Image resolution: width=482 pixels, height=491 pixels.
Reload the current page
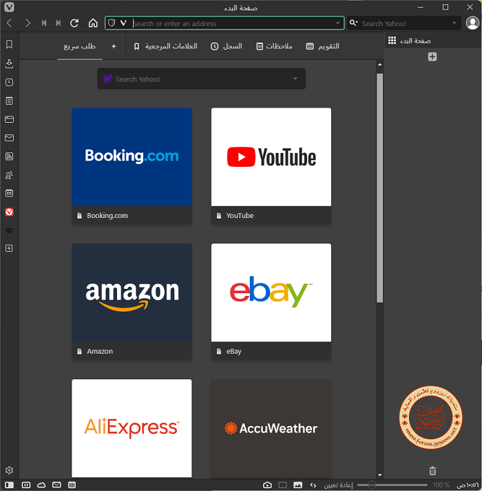[x=74, y=23]
